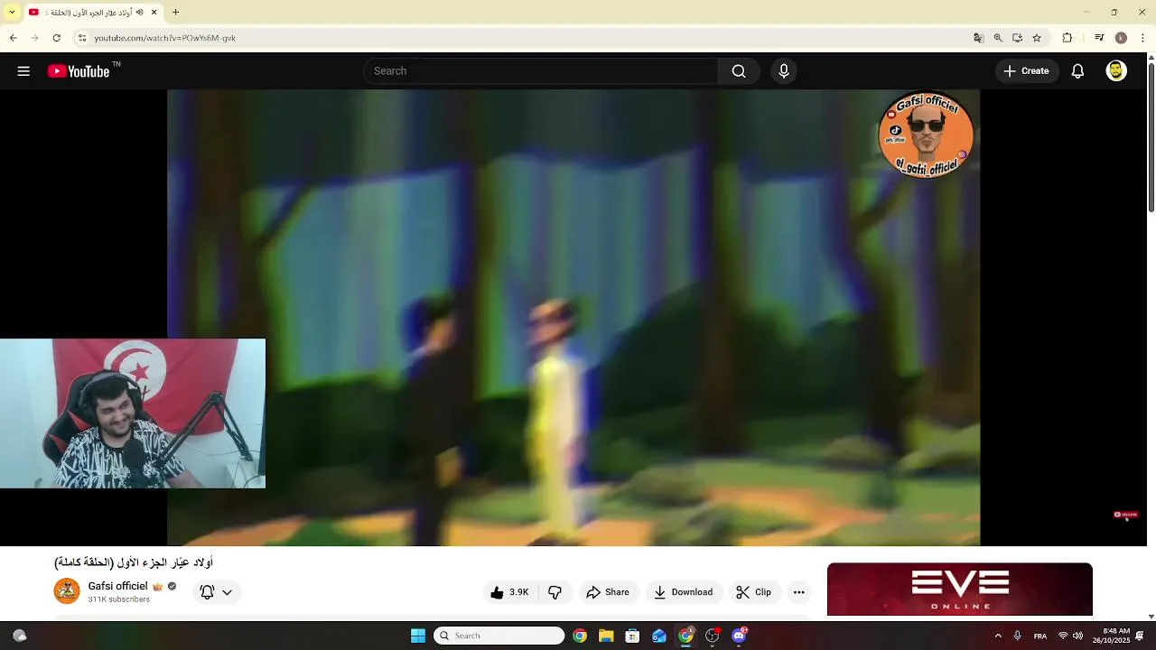Screen dimensions: 1156x650
Task: Start voice search with microphone icon
Action: pos(784,71)
